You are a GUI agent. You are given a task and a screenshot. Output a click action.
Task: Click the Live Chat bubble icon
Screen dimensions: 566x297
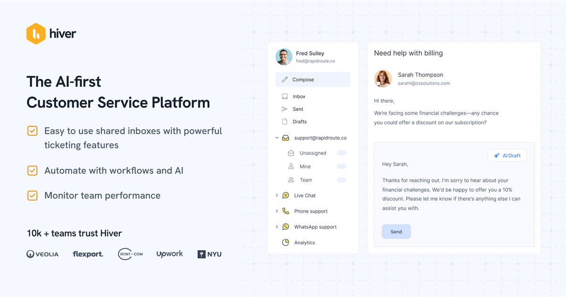click(286, 195)
